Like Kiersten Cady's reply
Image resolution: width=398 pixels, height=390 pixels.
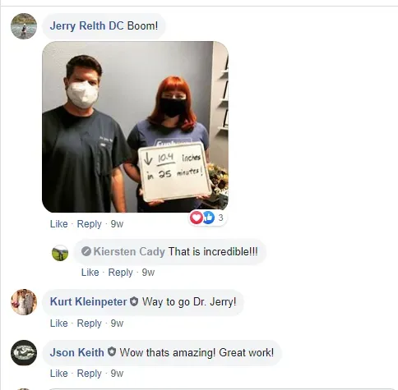click(90, 273)
